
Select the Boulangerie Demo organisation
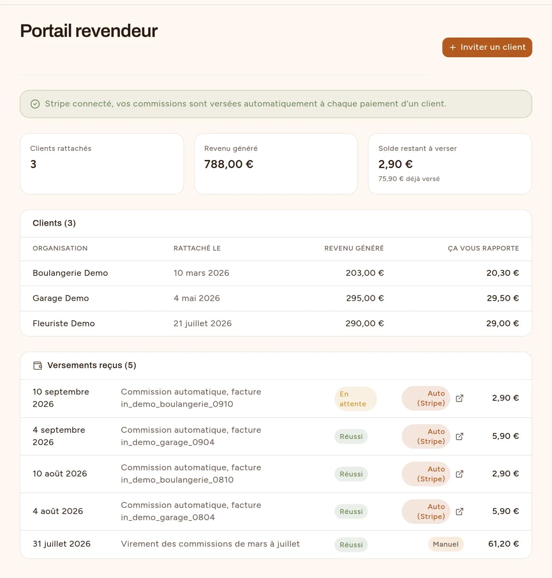(70, 273)
